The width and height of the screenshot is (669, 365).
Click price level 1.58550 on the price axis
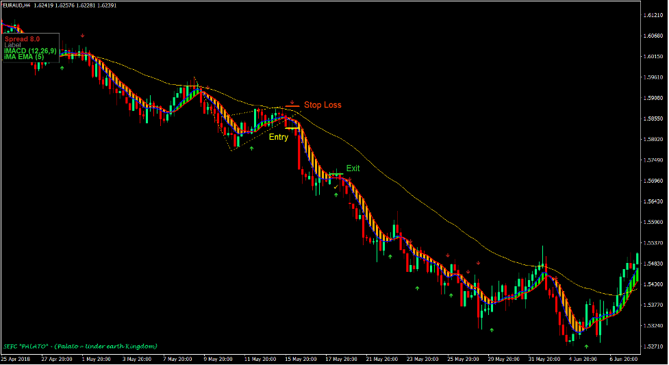pyautogui.click(x=653, y=118)
